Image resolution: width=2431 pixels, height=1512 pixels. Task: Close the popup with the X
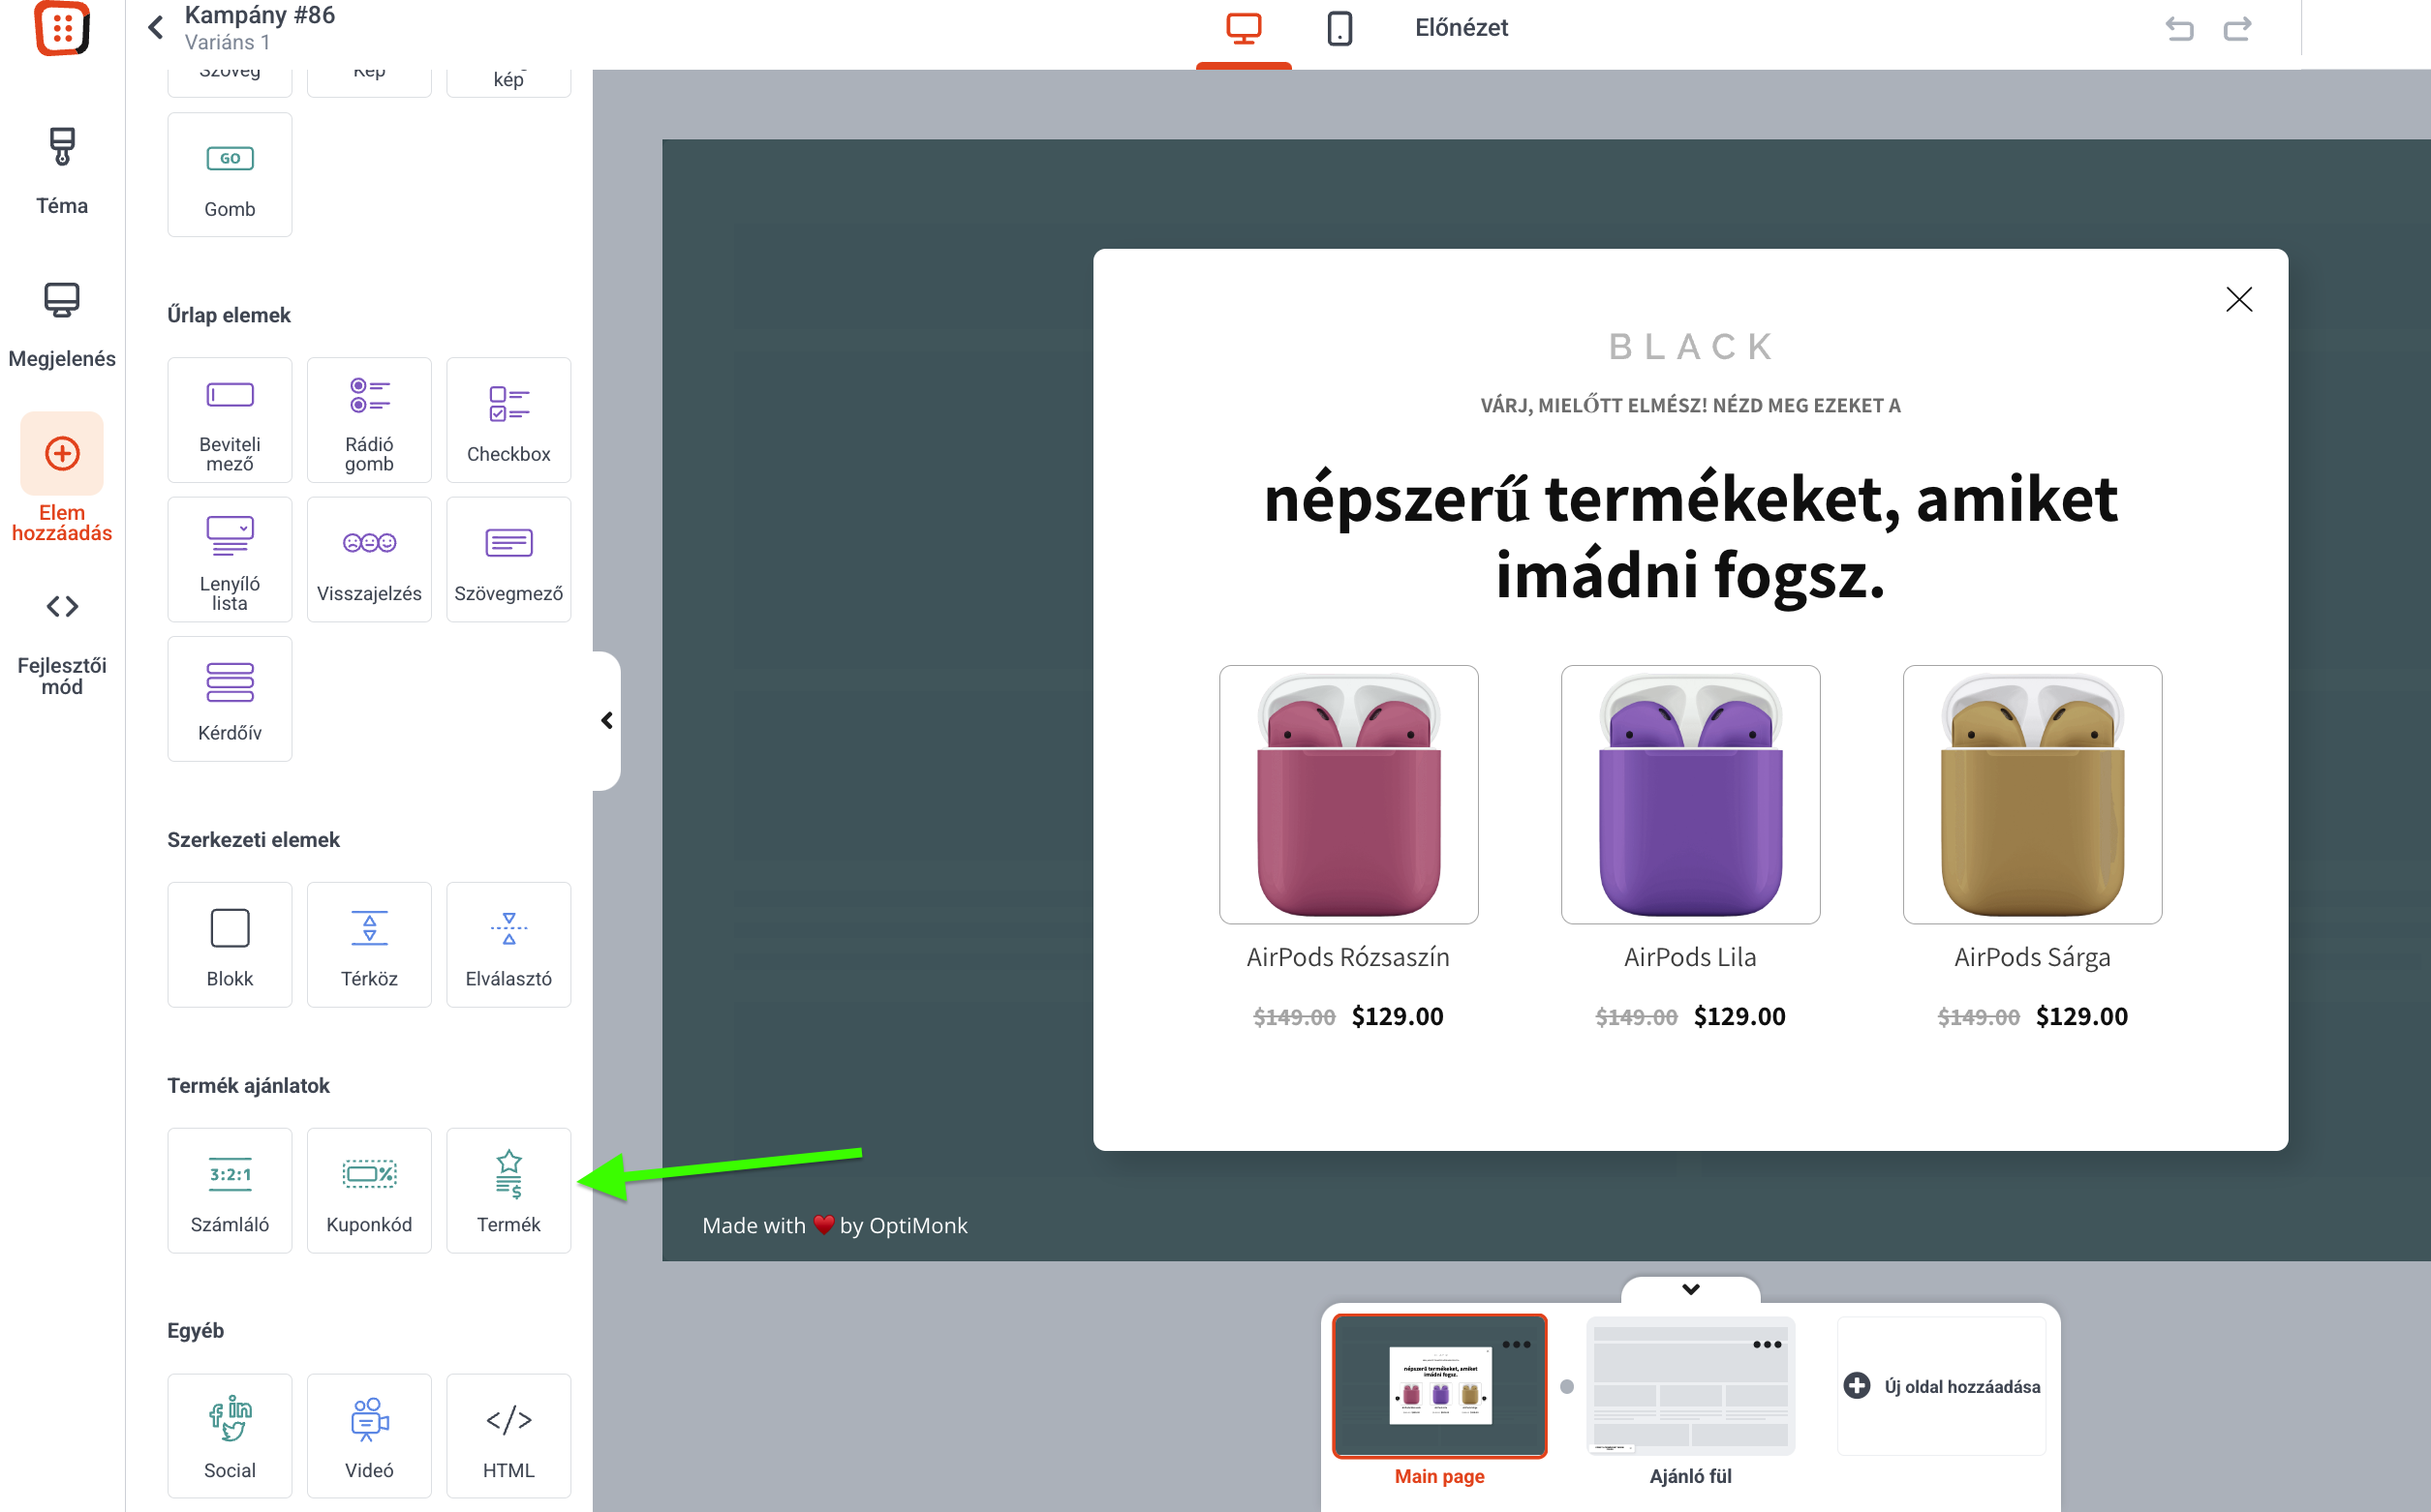coord(2239,299)
